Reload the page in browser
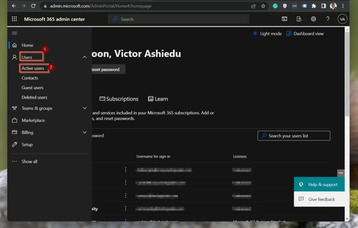 pyautogui.click(x=34, y=6)
